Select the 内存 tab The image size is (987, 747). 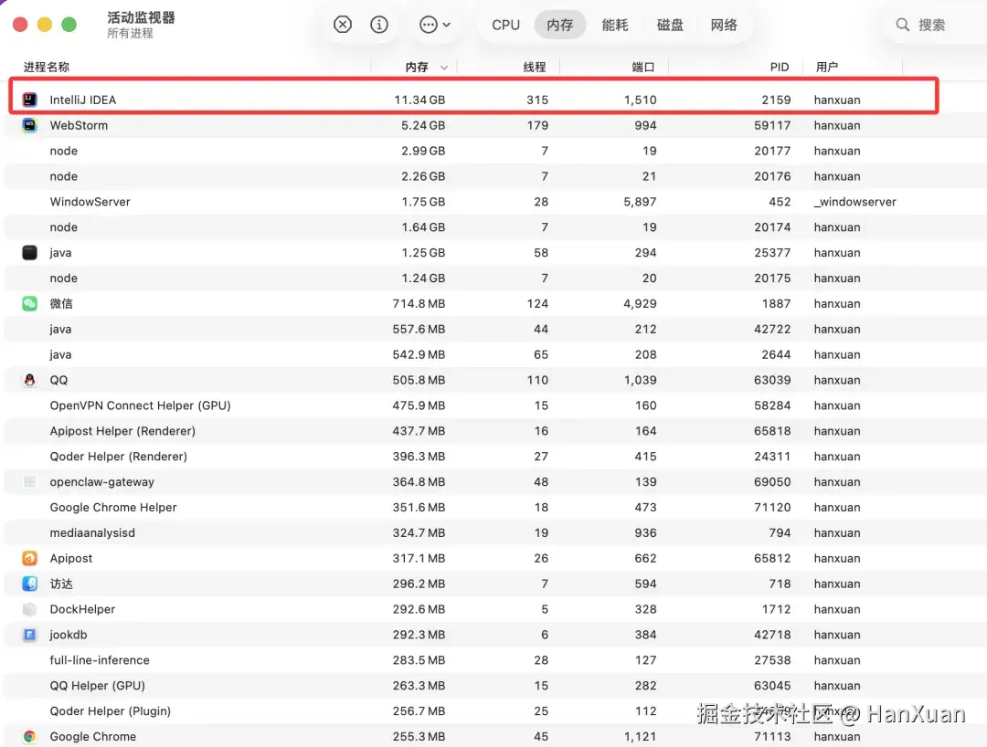click(560, 26)
